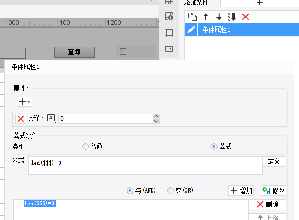299x220 pixels.
Task: Click the 查询 button in form preview
Action: (74, 52)
